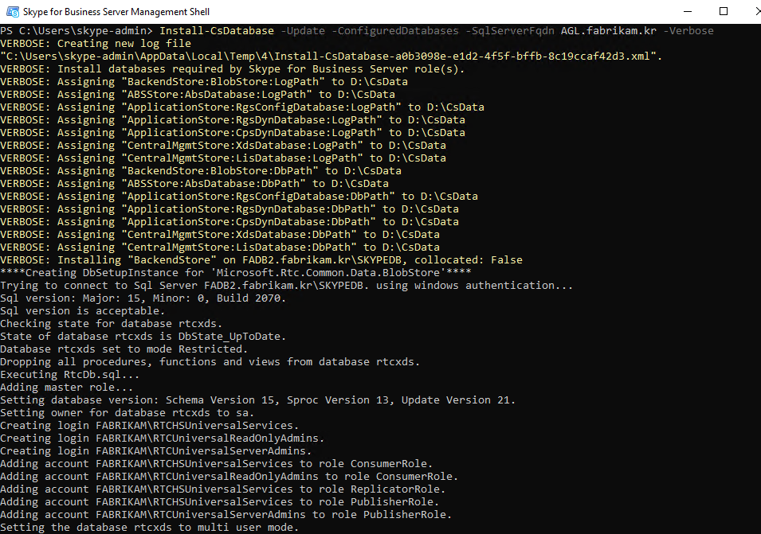Click the 'Setting database version' line
Image resolution: width=761 pixels, height=534 pixels.
(x=257, y=400)
